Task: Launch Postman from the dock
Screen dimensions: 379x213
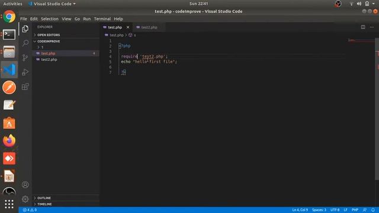Action: click(9, 87)
